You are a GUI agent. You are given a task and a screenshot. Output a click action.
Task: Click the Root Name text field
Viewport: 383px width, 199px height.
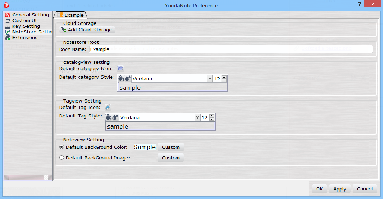pos(231,49)
